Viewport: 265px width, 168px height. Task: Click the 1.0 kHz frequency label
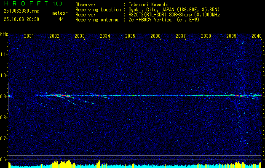pyautogui.click(x=3, y=76)
